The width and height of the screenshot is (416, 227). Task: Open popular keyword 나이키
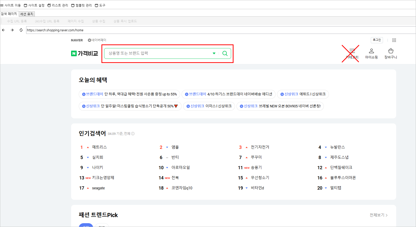98,167
